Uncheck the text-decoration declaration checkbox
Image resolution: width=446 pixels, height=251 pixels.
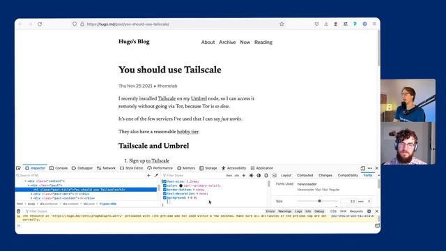pos(164,194)
